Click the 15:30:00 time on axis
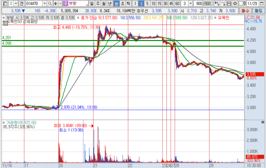 coord(254,165)
